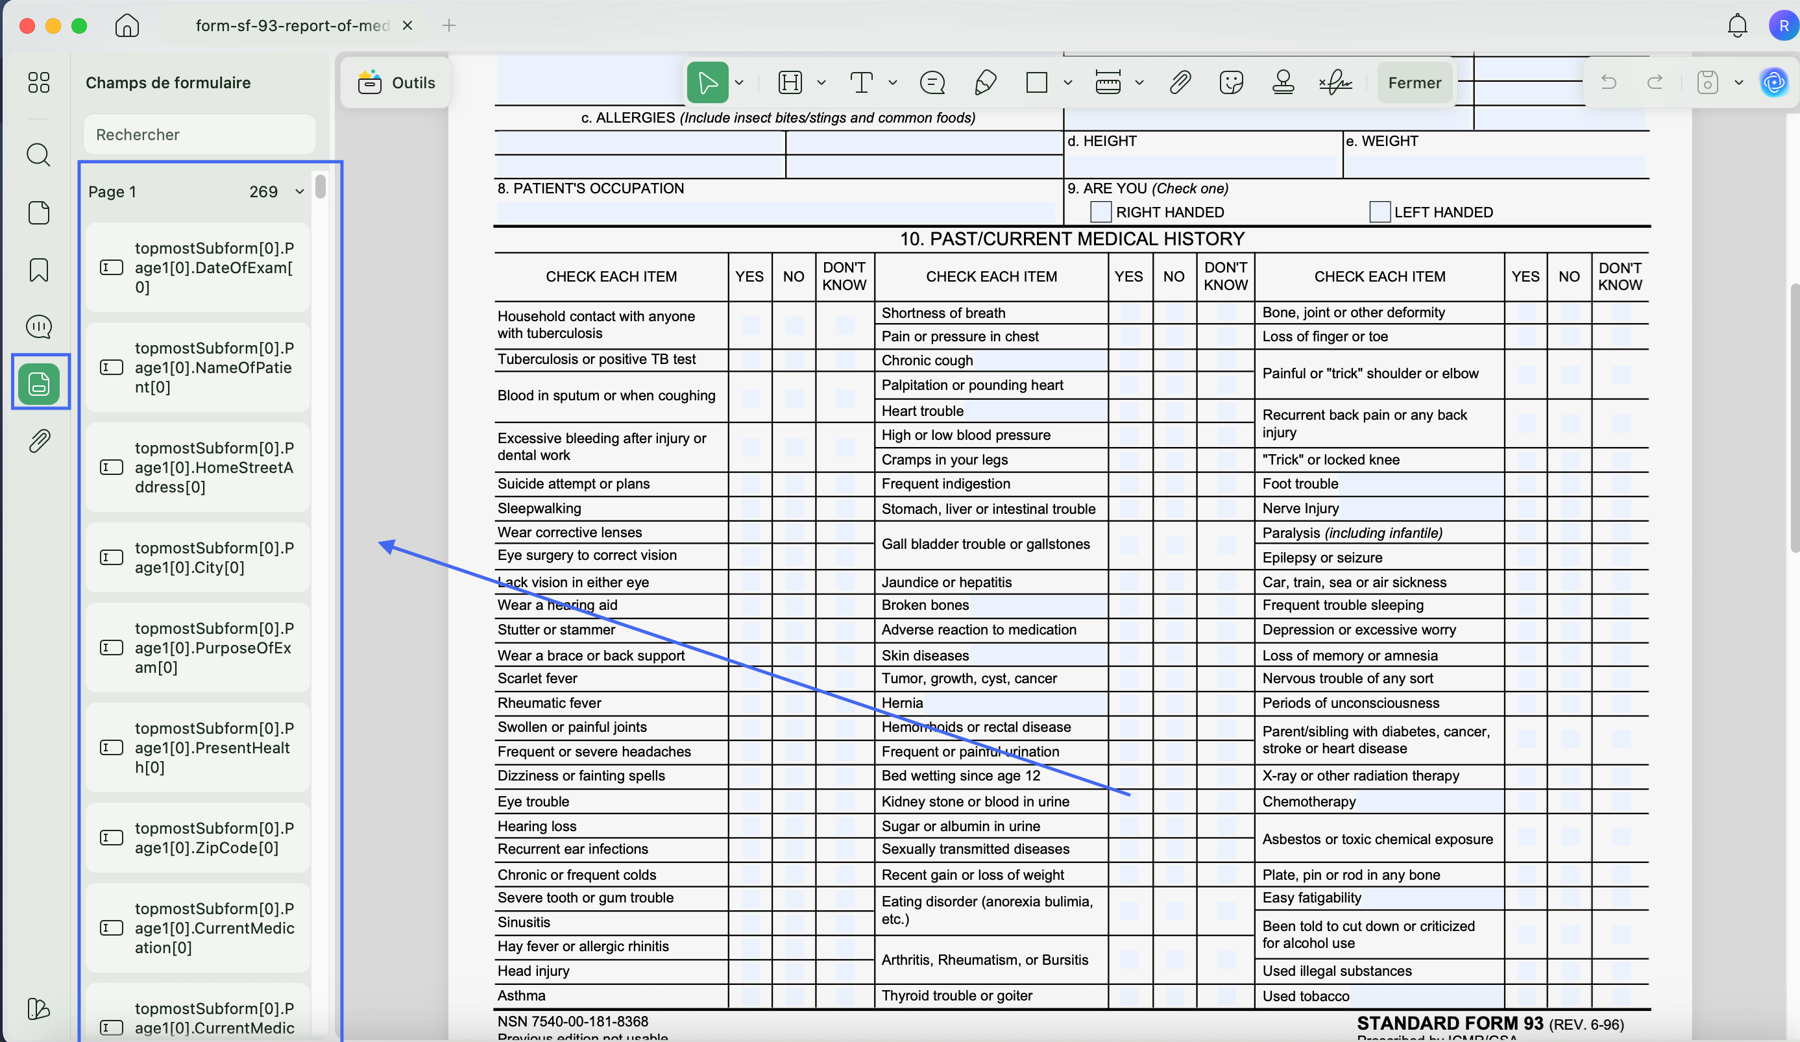This screenshot has height=1042, width=1800.
Task: Open the page panel icon in sidebar
Action: point(38,212)
